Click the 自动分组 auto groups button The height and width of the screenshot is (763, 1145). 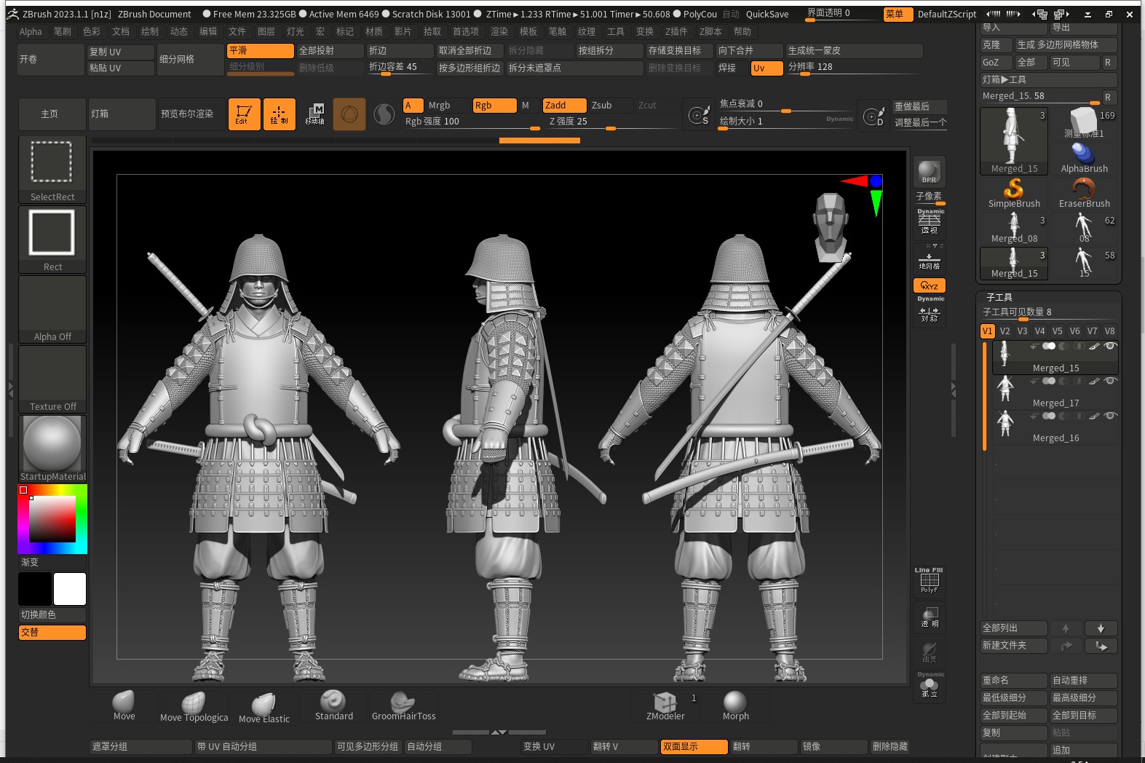(x=438, y=746)
